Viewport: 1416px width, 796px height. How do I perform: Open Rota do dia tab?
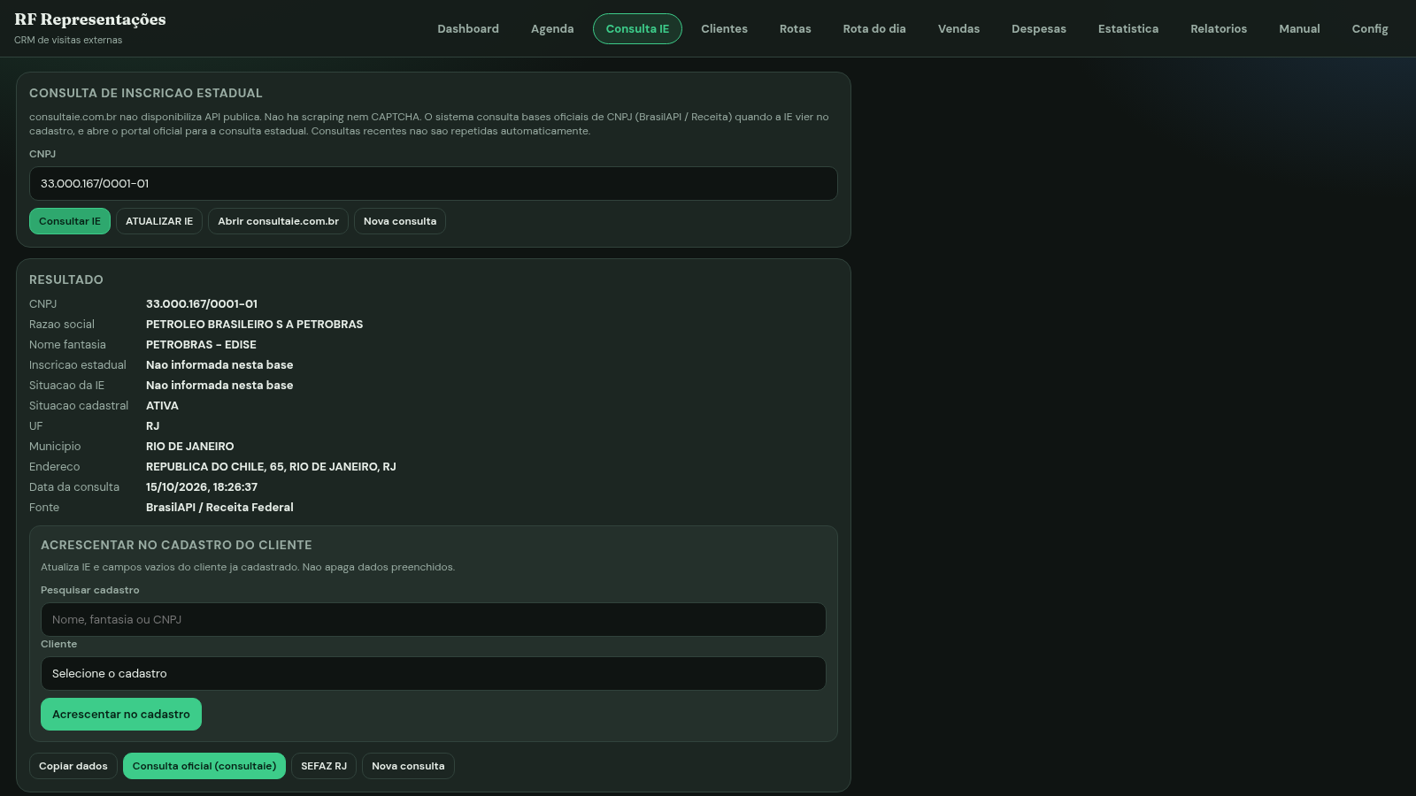[874, 29]
